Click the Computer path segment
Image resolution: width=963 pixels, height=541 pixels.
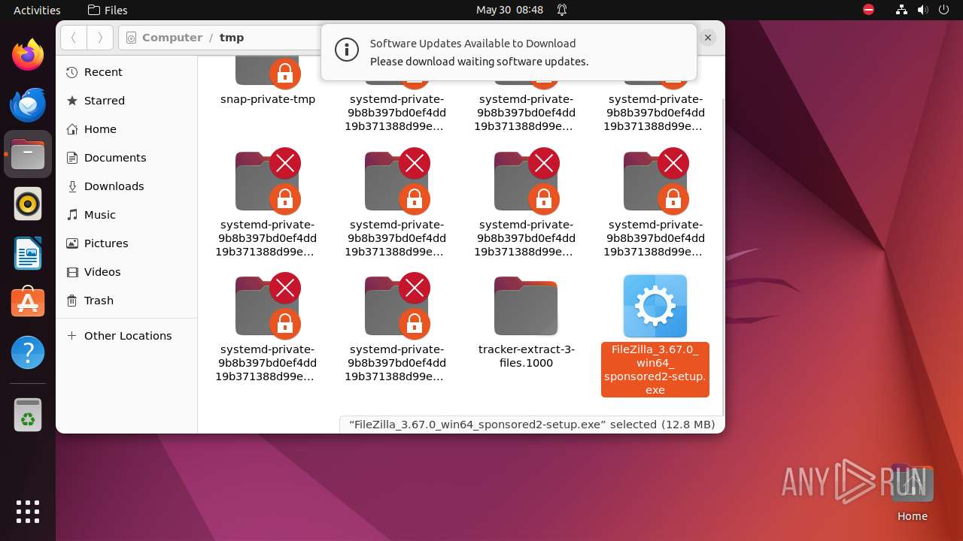pos(172,38)
